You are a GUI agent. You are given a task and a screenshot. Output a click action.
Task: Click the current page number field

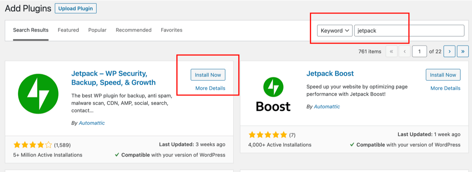coord(419,51)
